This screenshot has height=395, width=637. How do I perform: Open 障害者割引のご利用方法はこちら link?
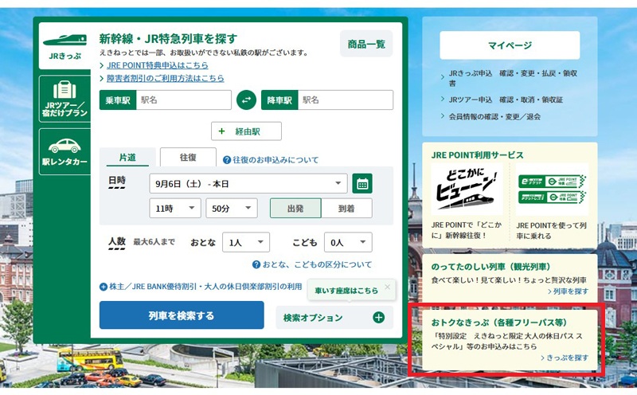point(166,78)
